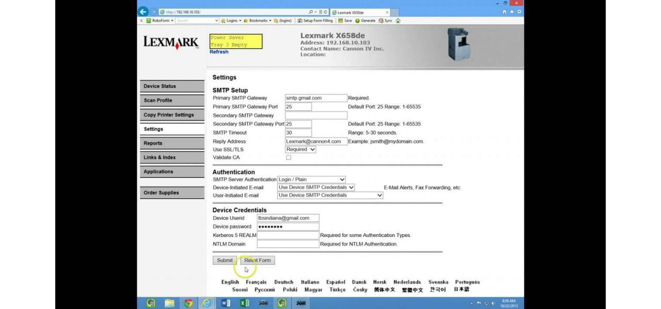
Task: Click the Secondary SMTP Gateway field
Action: [x=316, y=115]
